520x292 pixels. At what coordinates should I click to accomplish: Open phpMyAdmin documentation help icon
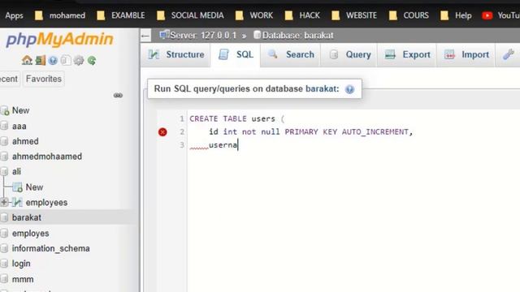click(x=53, y=61)
